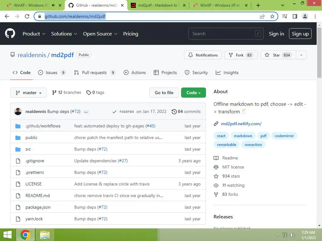Click realdennis avatar in commit row

click(18, 111)
